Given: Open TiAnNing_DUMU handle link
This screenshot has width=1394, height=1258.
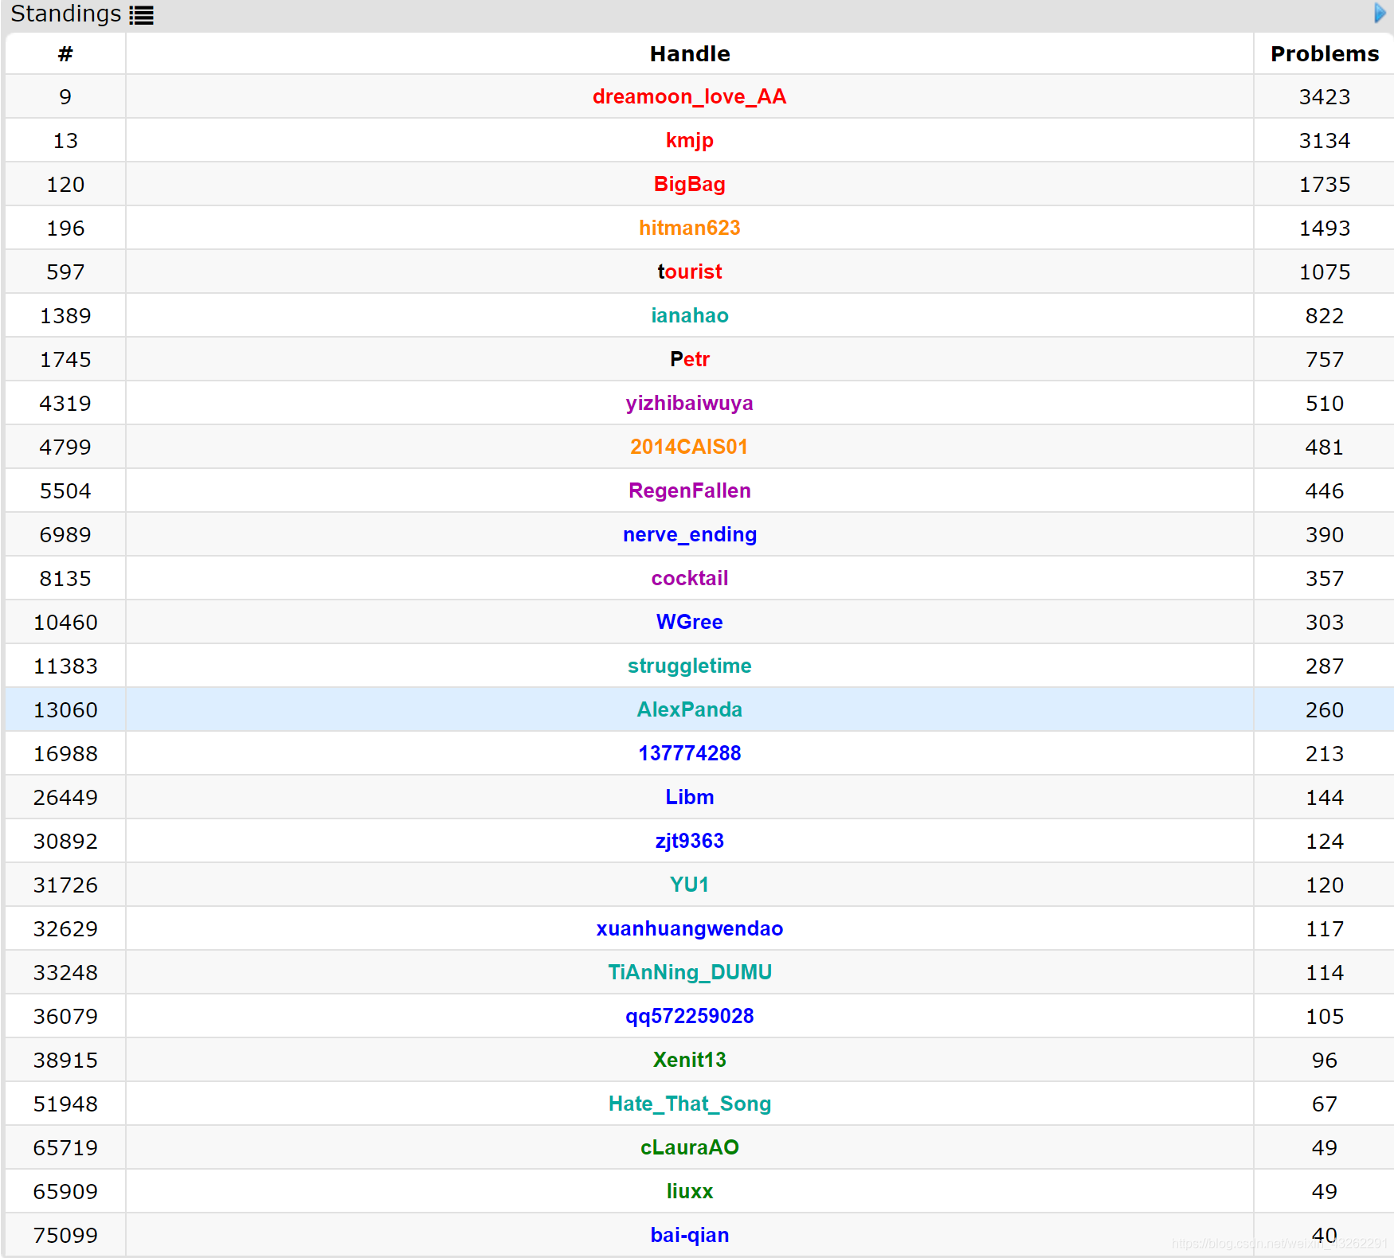Looking at the screenshot, I should [x=689, y=973].
